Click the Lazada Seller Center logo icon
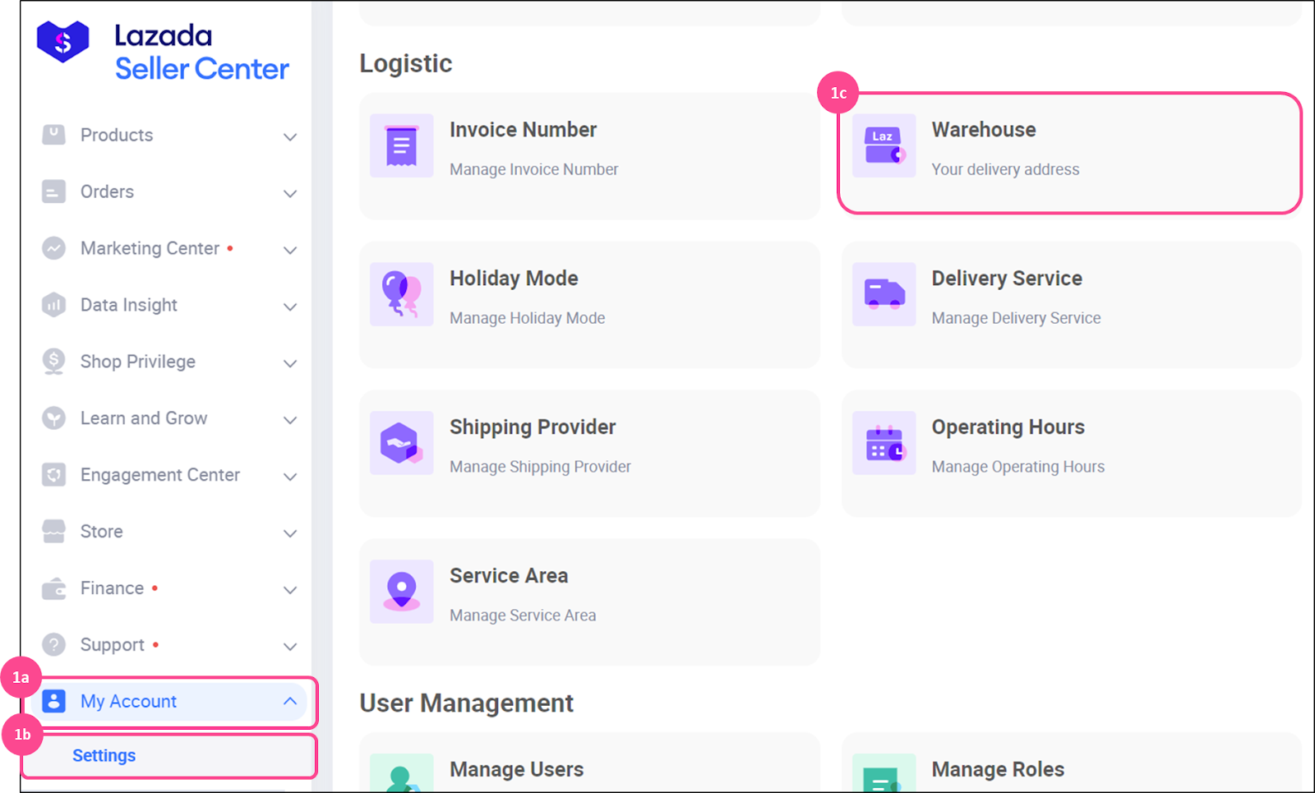1315x793 pixels. (63, 42)
